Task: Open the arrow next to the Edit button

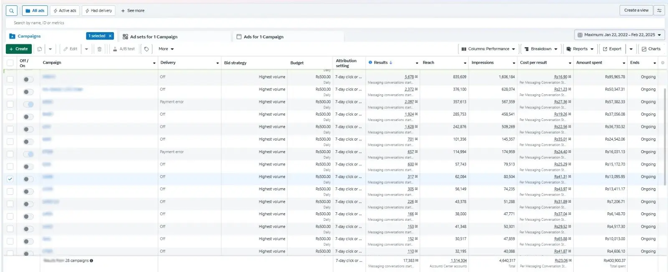Action: coord(86,49)
